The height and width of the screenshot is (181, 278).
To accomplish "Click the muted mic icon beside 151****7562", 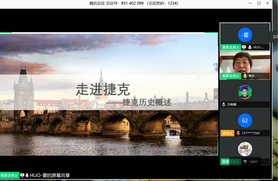I will pos(238,133).
